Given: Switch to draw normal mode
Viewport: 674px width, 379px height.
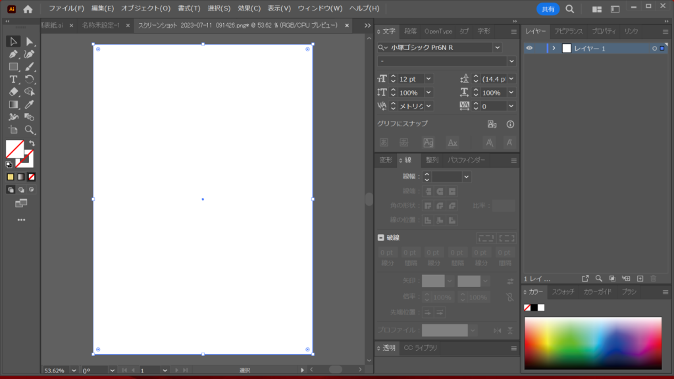Looking at the screenshot, I should 11,189.
